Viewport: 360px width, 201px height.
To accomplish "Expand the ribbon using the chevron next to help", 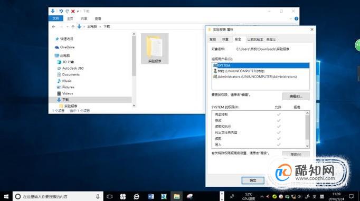I will [291, 18].
